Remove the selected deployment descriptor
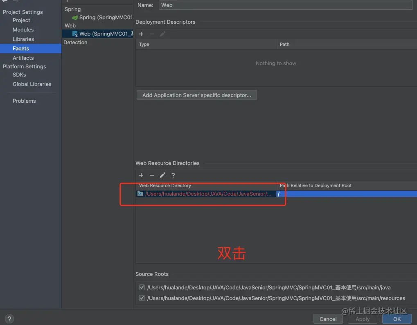Image resolution: width=417 pixels, height=325 pixels. (x=151, y=34)
